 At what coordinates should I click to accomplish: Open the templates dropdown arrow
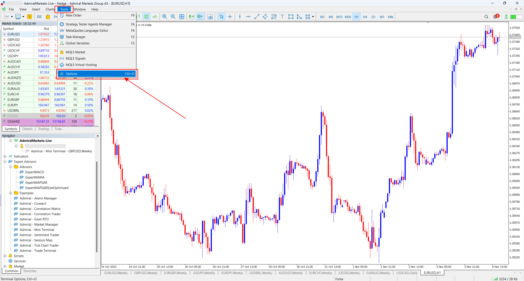(23, 17)
